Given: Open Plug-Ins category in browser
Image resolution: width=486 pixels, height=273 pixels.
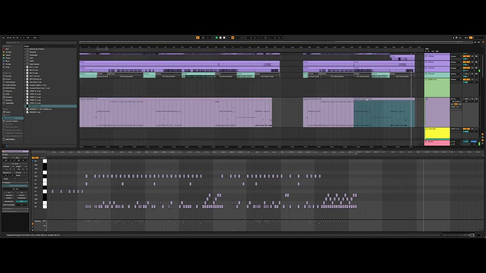Looking at the screenshot, I should point(8,91).
